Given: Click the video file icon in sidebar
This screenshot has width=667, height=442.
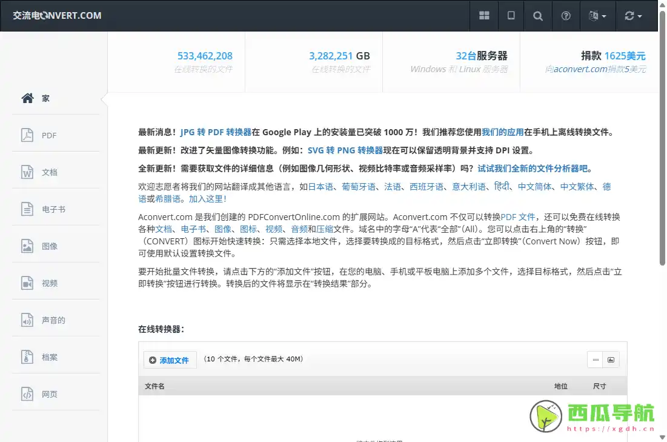Looking at the screenshot, I should tap(27, 283).
